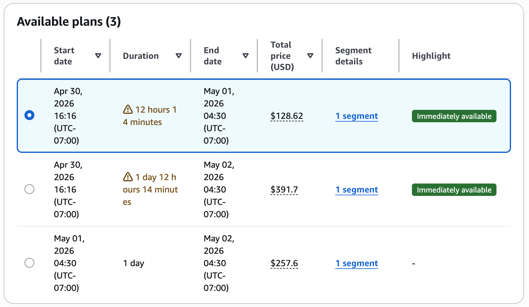Open the 1 segment link for $391.7 plan
The height and width of the screenshot is (307, 529).
tap(356, 190)
